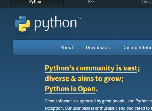This screenshot has width=152, height=111.
Task: Click the python wordmark text logo
Action: click(56, 23)
